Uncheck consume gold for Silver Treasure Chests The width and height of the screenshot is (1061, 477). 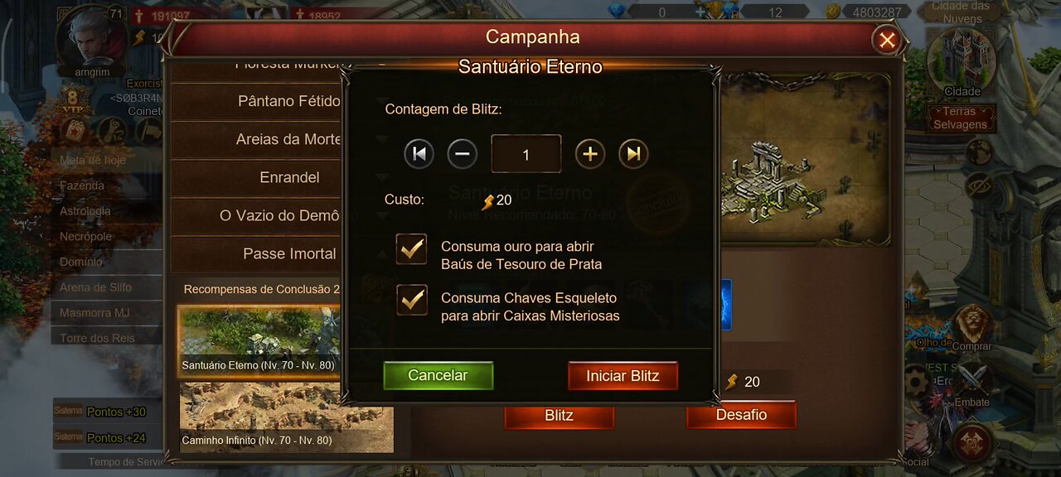411,248
